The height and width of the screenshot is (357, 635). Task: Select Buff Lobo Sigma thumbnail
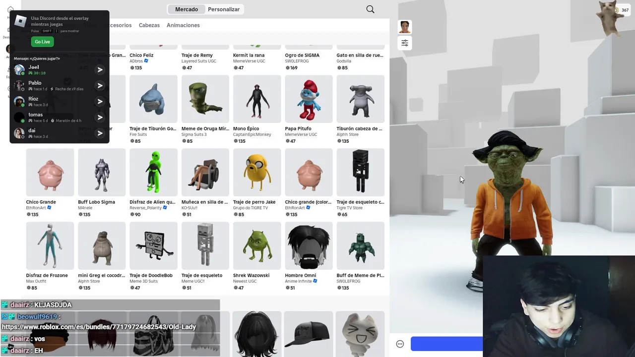coord(102,173)
